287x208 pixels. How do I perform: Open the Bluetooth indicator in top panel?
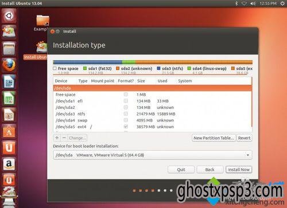pos(236,3)
